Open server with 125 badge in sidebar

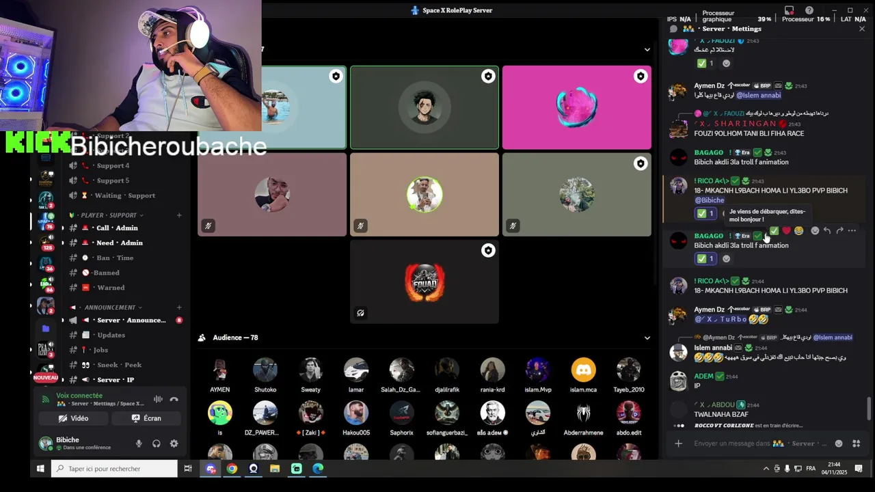pos(46,242)
